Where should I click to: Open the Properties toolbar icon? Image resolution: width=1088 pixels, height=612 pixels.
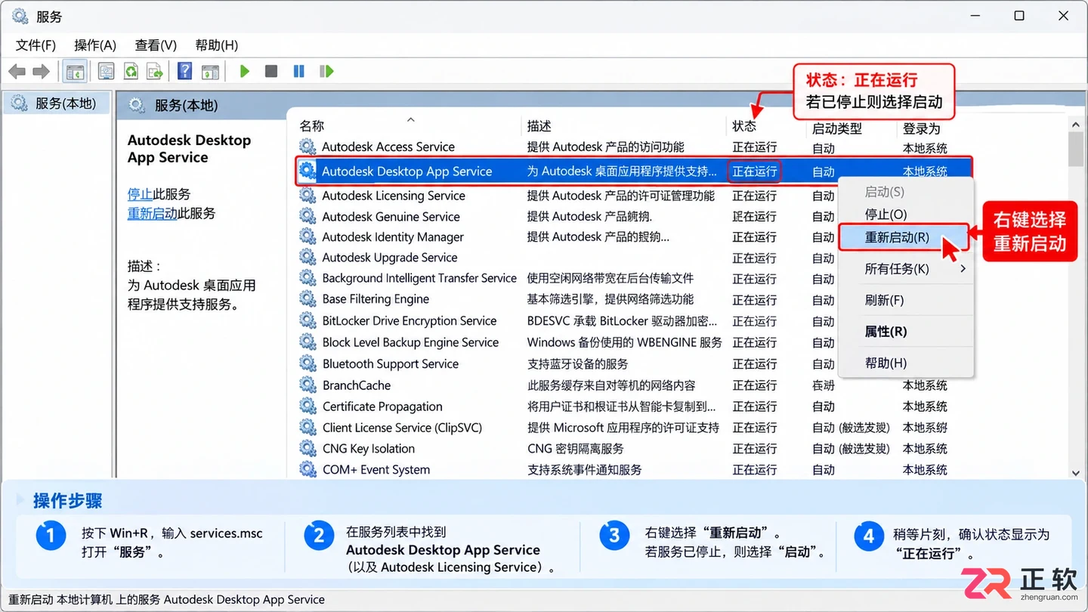pyautogui.click(x=107, y=72)
